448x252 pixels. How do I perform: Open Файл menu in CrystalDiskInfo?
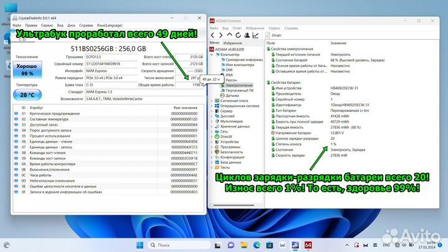[x=17, y=26]
